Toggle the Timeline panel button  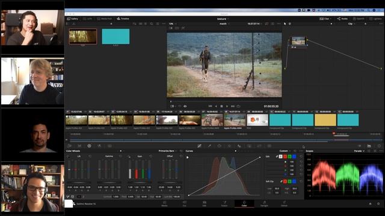coord(123,19)
